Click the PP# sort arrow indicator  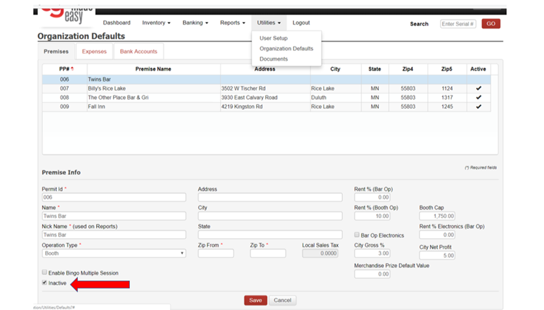(72, 69)
